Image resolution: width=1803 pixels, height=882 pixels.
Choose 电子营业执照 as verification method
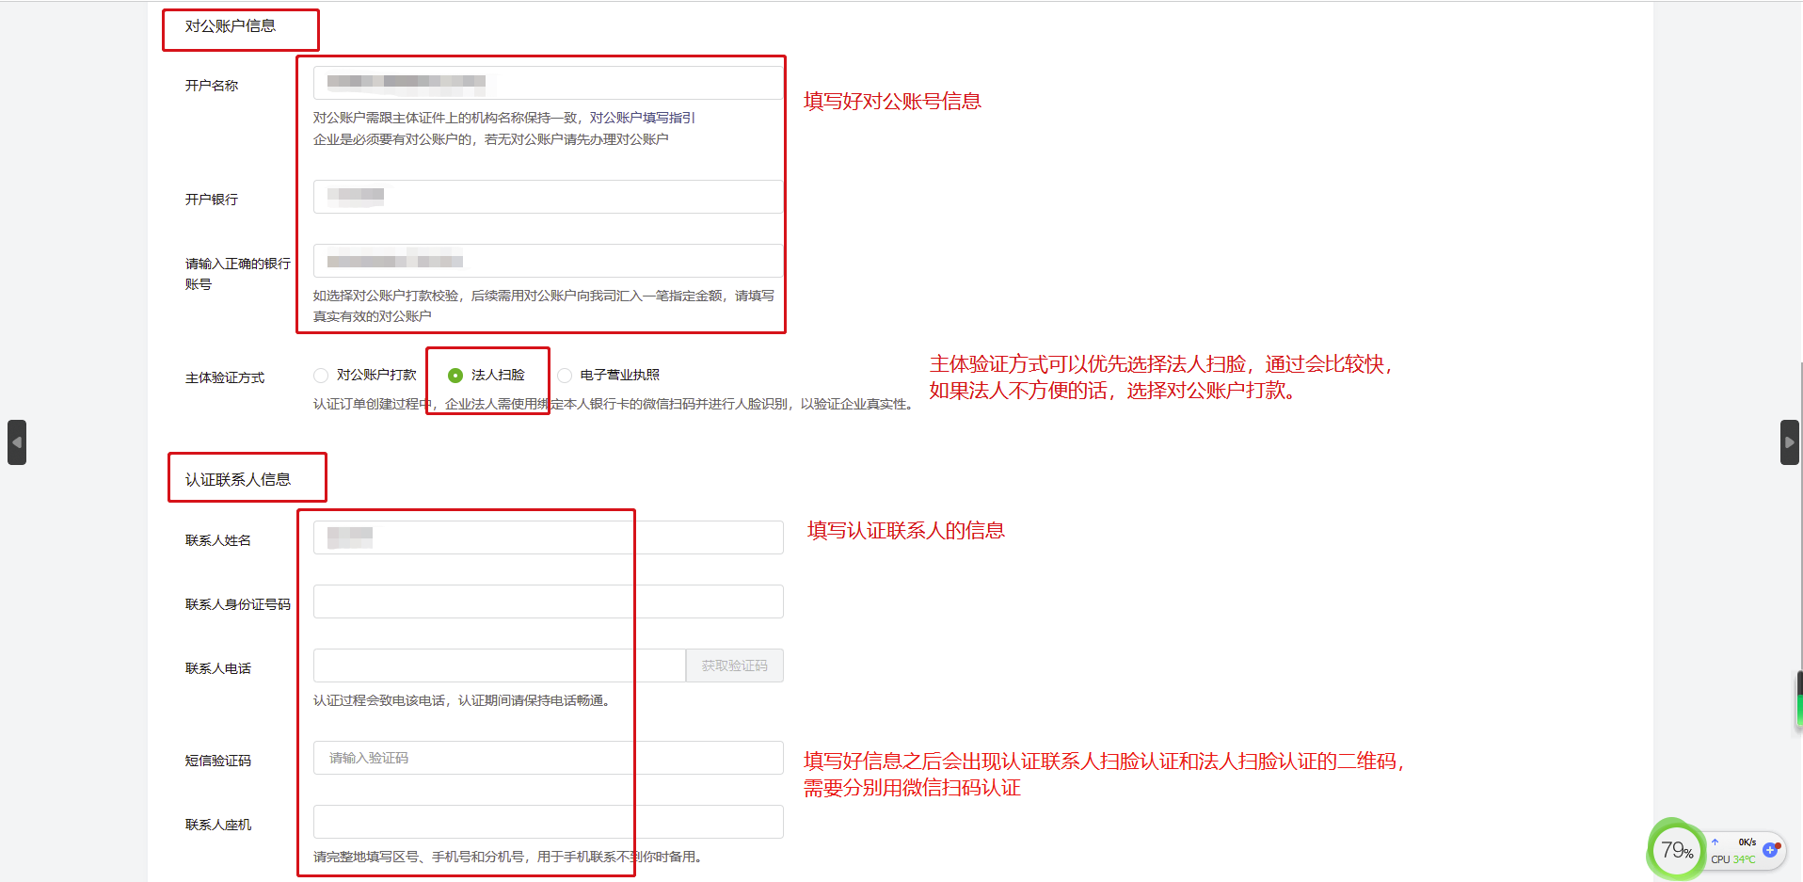tap(565, 376)
